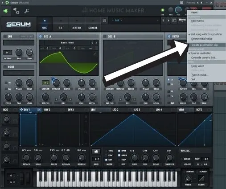Select Edit events from context menu
The width and height of the screenshot is (226, 189).
(207, 21)
